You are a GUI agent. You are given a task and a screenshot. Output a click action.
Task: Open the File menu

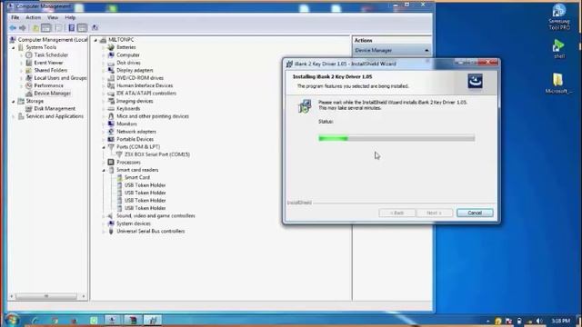point(15,17)
